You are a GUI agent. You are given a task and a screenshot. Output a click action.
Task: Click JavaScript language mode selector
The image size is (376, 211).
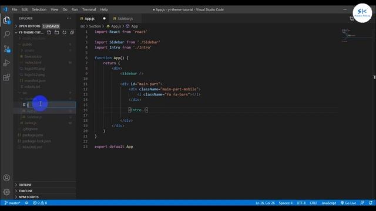point(328,203)
